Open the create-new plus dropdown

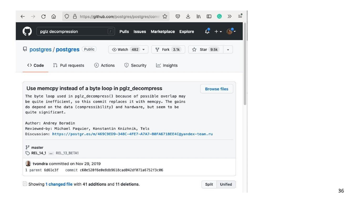(217, 31)
